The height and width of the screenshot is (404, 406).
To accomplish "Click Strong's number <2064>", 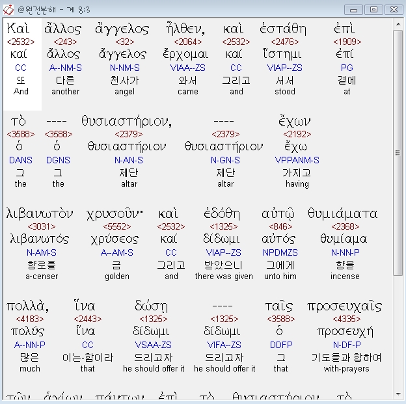I will coord(188,42).
